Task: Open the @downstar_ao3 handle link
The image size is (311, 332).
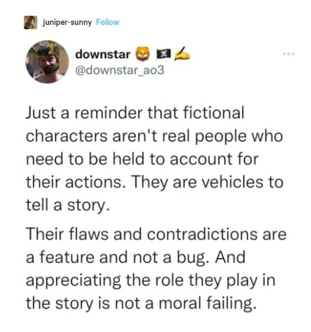Action: [x=120, y=71]
